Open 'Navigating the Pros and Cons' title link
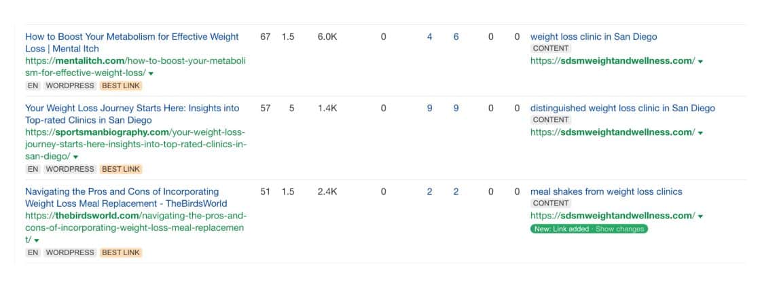Screen dimensions: 760x287 click(x=126, y=197)
